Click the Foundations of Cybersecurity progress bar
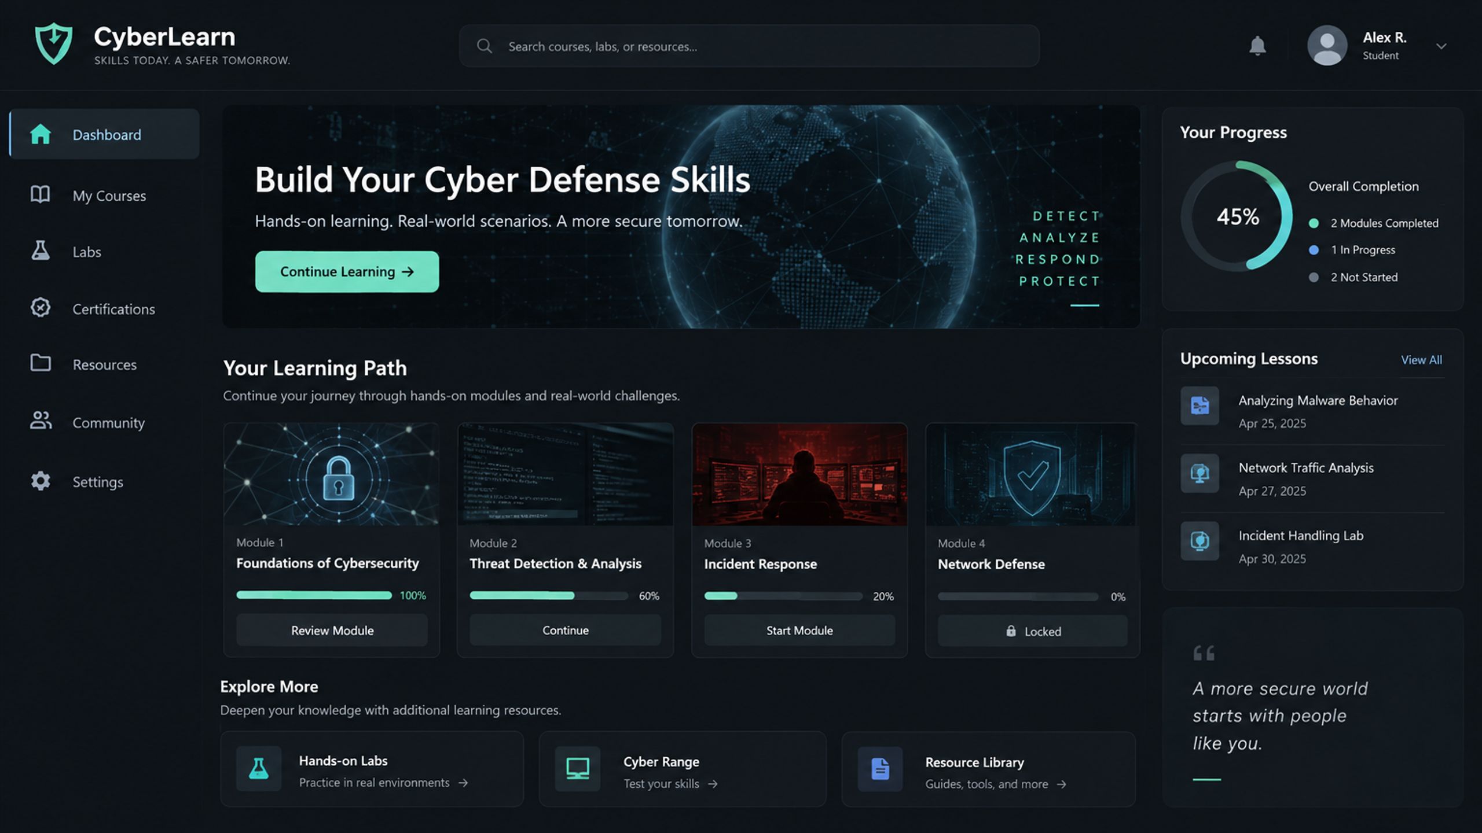 click(x=314, y=595)
